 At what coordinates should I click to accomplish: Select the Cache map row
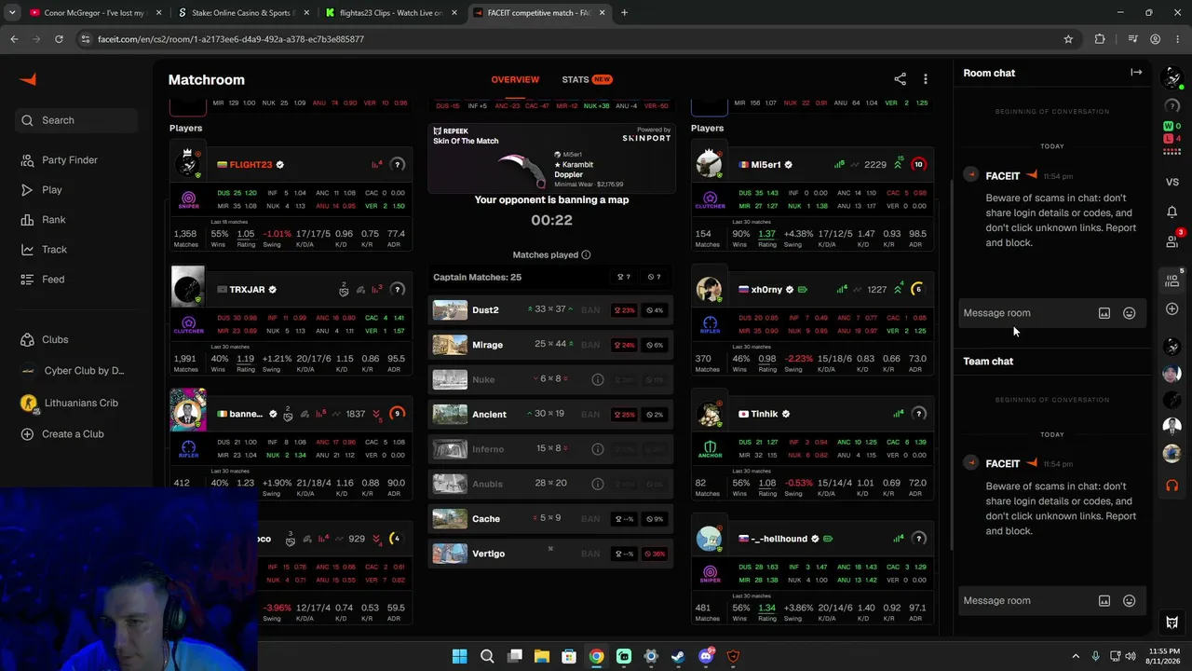pos(551,519)
